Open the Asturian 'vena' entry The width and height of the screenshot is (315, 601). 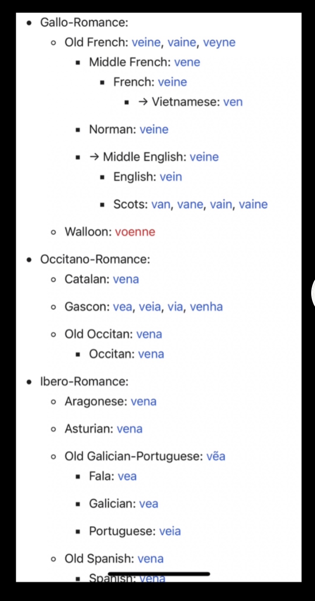(x=130, y=429)
